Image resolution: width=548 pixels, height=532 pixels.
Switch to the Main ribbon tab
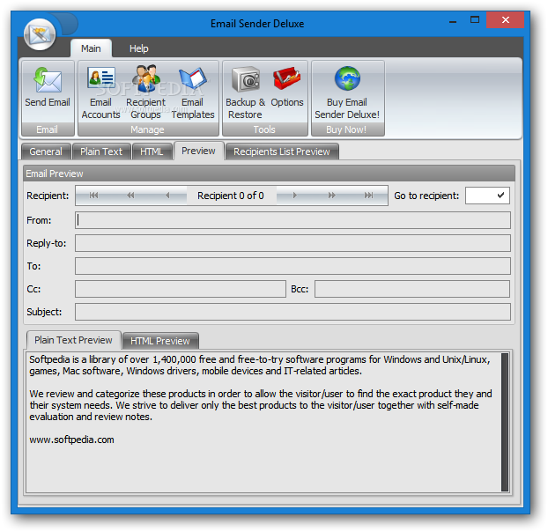pyautogui.click(x=91, y=48)
